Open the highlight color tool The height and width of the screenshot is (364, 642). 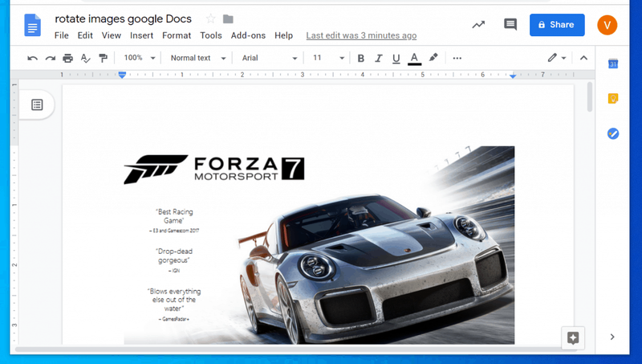[433, 58]
